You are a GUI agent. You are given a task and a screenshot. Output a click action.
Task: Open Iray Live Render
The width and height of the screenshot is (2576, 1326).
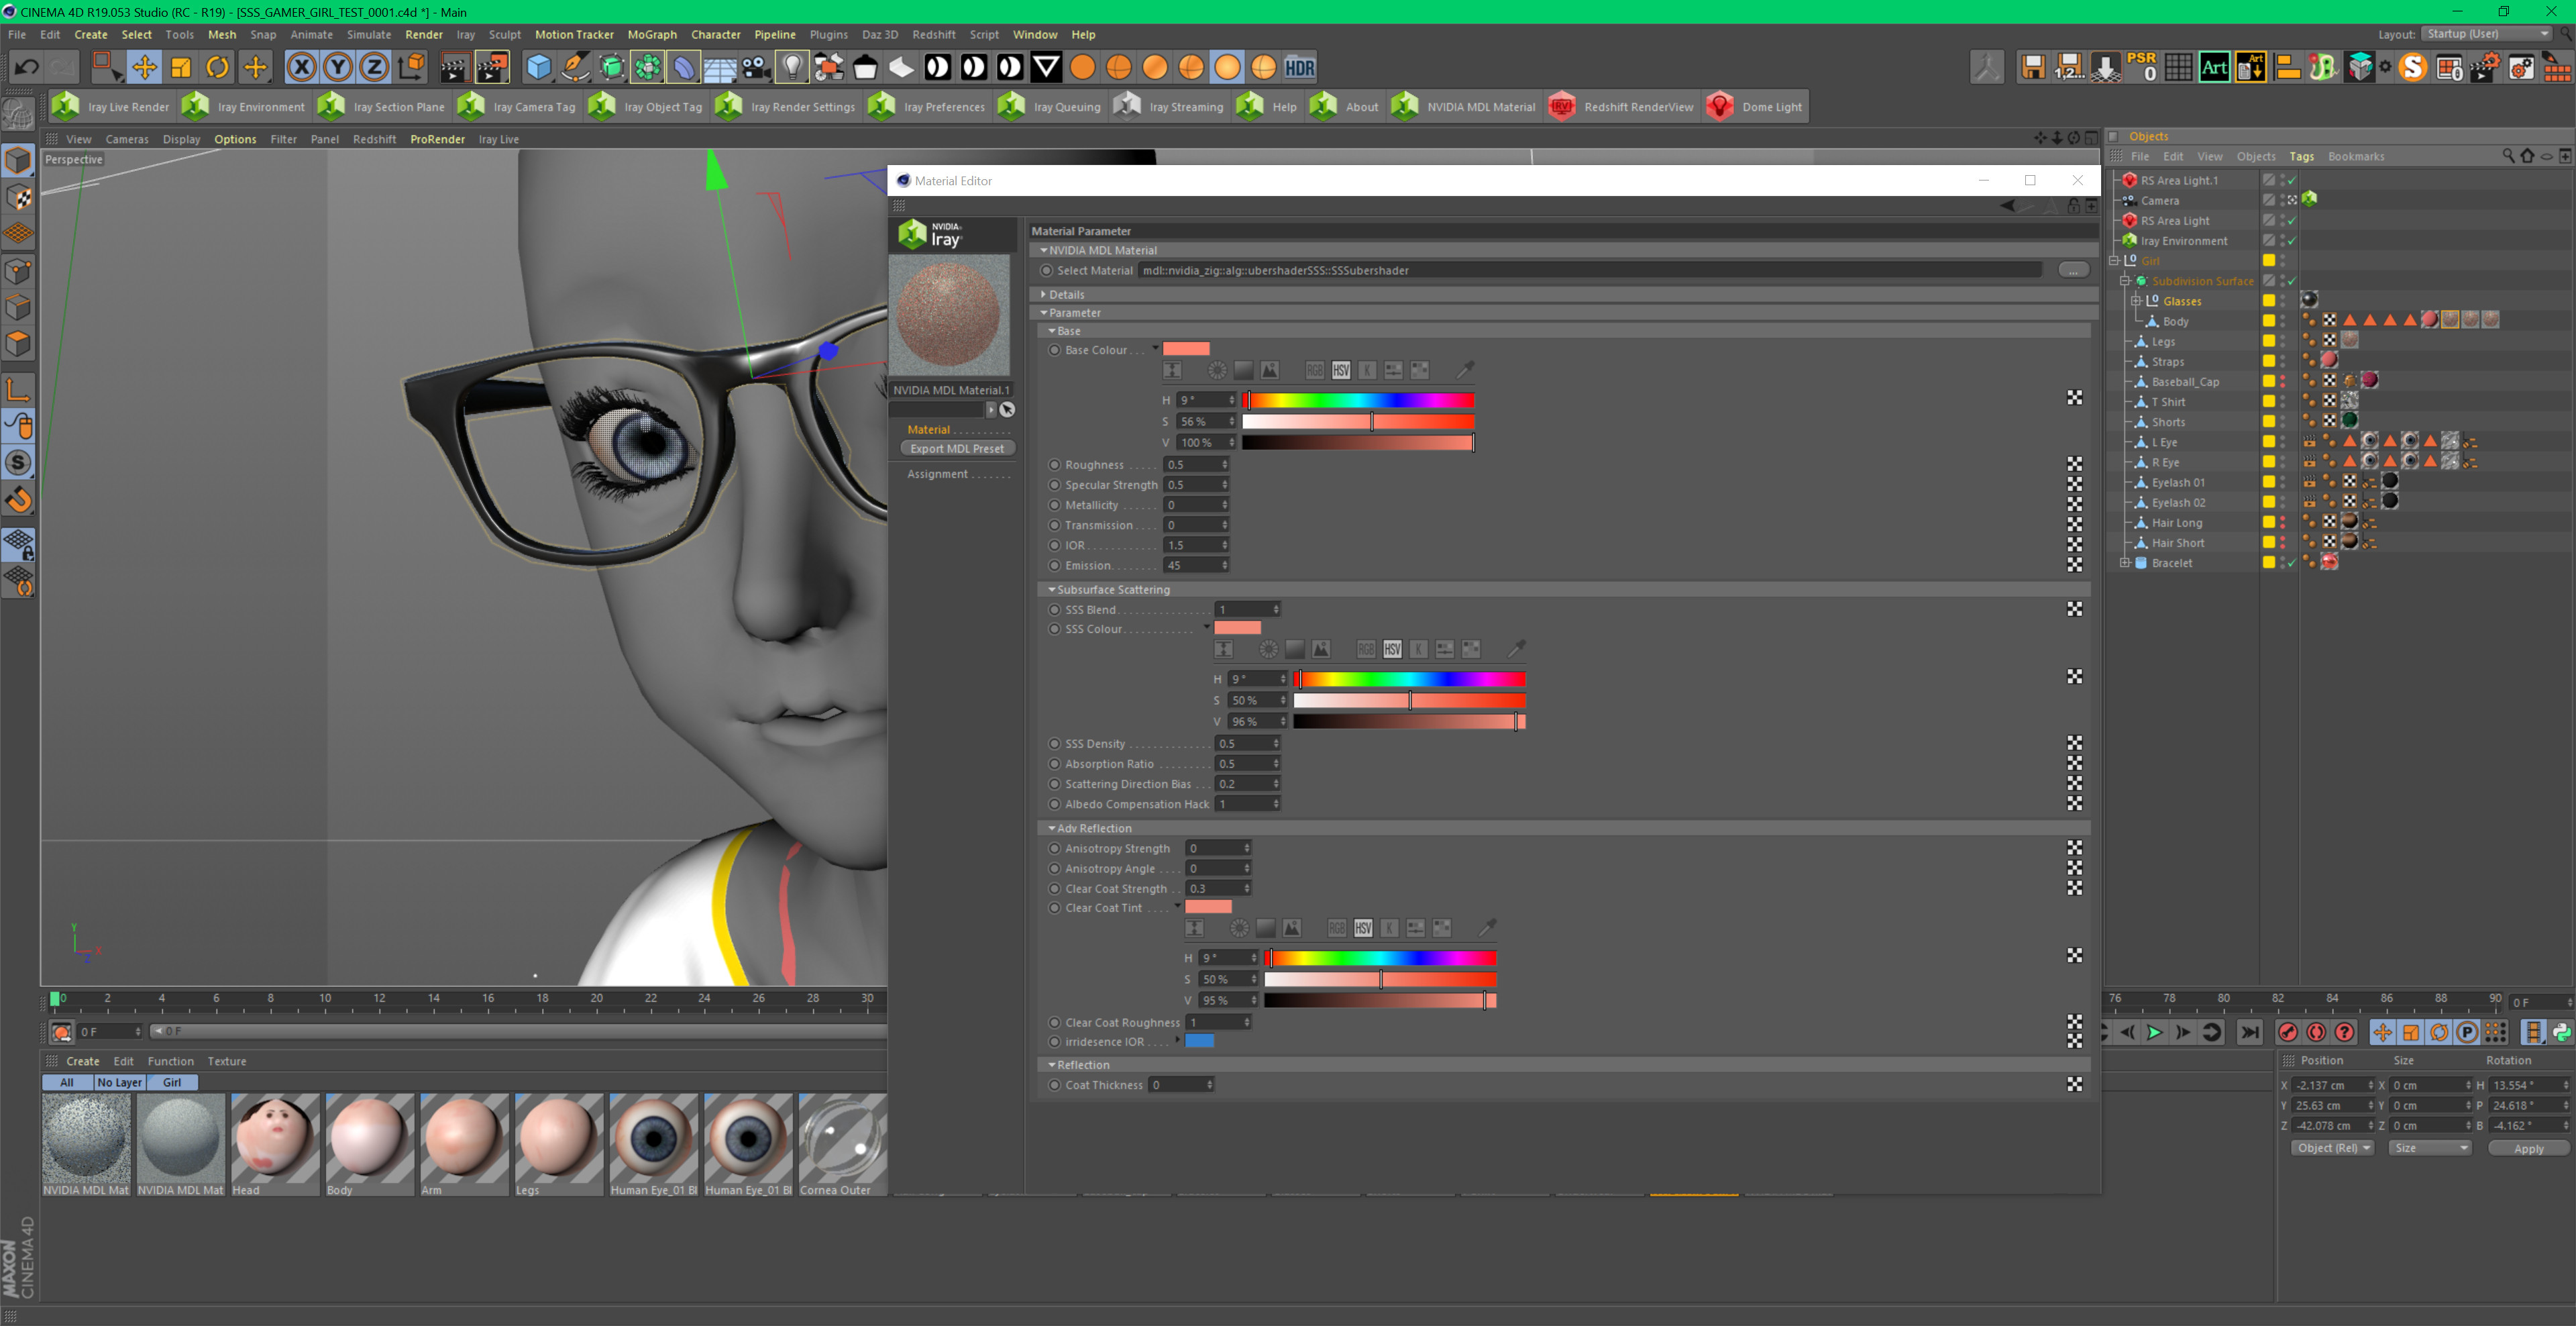coord(111,107)
